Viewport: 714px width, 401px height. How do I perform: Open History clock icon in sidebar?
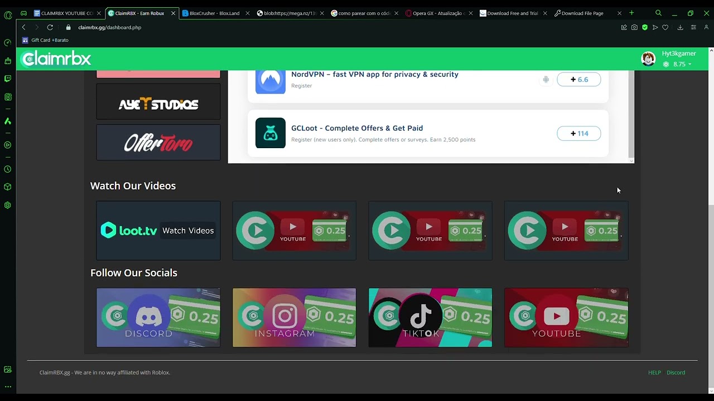(8, 169)
